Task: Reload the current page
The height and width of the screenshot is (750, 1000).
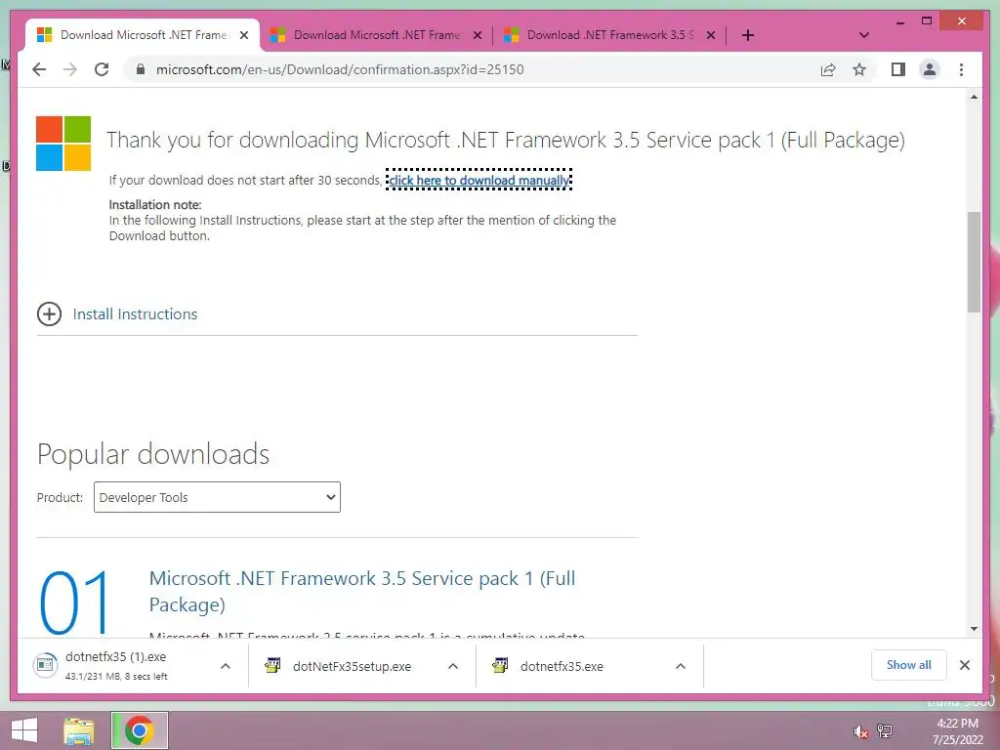Action: tap(102, 69)
